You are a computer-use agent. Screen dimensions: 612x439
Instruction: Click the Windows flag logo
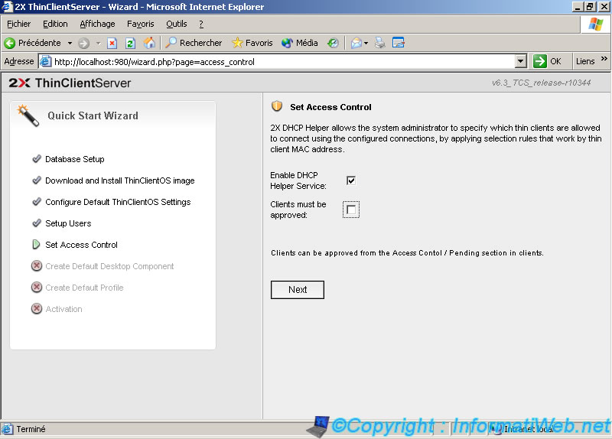(x=596, y=24)
